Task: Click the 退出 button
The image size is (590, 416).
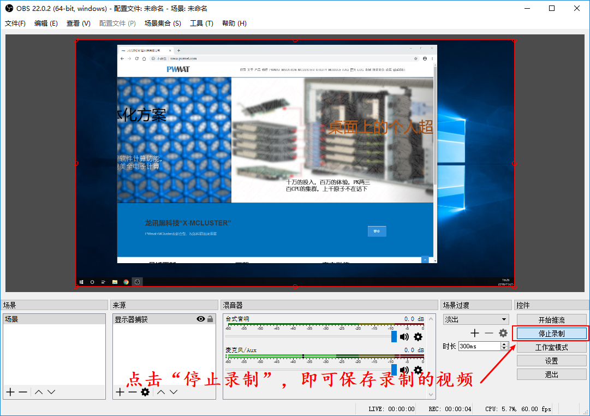Action: pos(551,374)
